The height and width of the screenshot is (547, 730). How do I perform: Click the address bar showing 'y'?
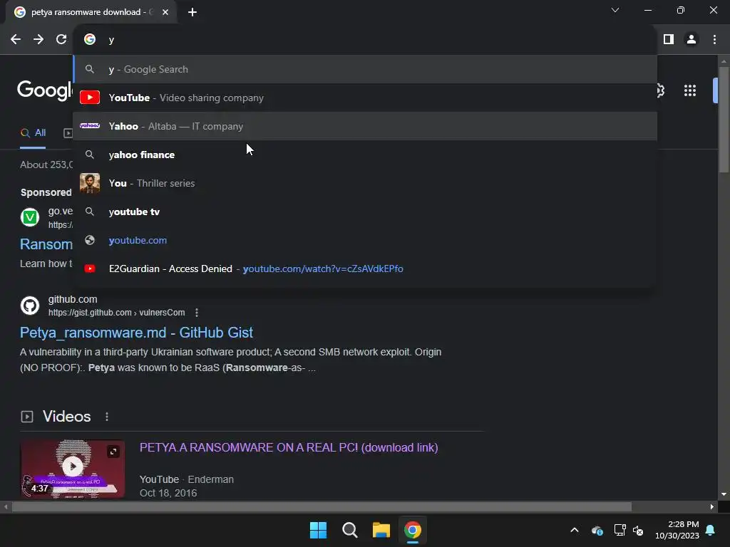365,40
